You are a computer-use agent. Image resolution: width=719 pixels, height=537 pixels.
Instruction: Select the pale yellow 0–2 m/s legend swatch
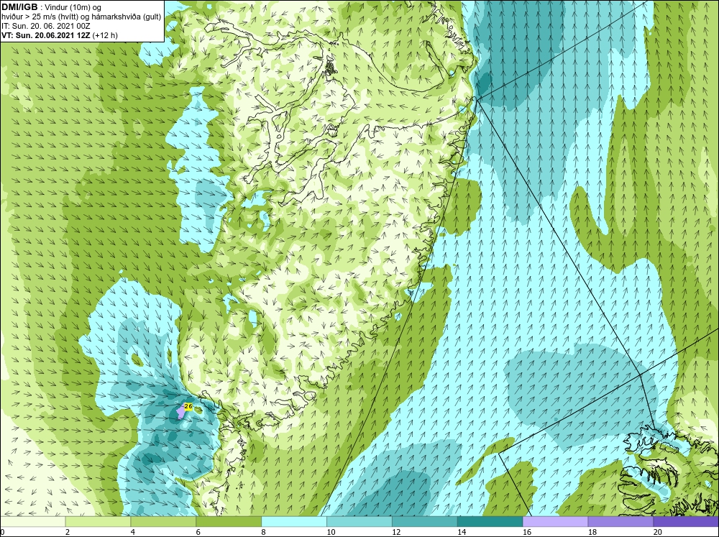tap(32, 521)
